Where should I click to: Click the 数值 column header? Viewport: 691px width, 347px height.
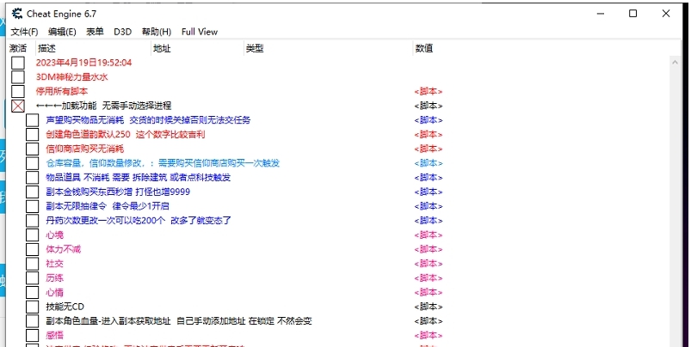click(x=423, y=48)
